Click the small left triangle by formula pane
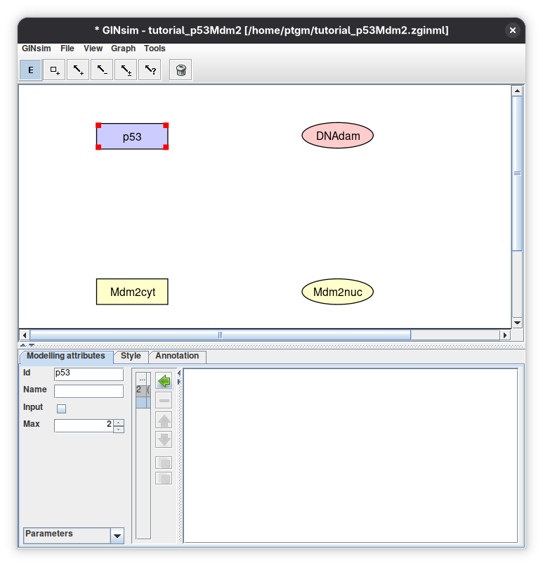This screenshot has height=566, width=543. point(179,373)
